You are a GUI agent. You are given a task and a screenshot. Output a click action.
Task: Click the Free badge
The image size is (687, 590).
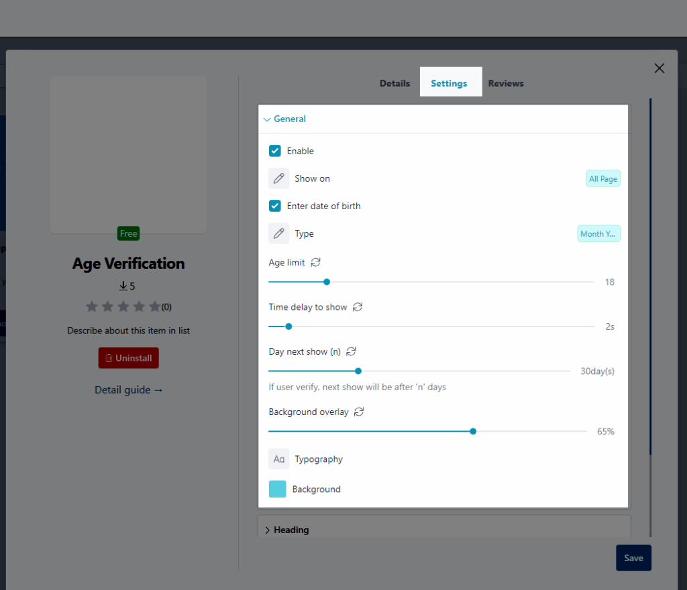(128, 234)
